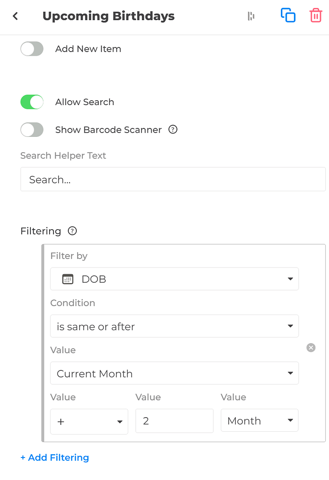The width and height of the screenshot is (329, 480).
Task: Open the Show Barcode Scanner help tooltip
Action: (172, 129)
